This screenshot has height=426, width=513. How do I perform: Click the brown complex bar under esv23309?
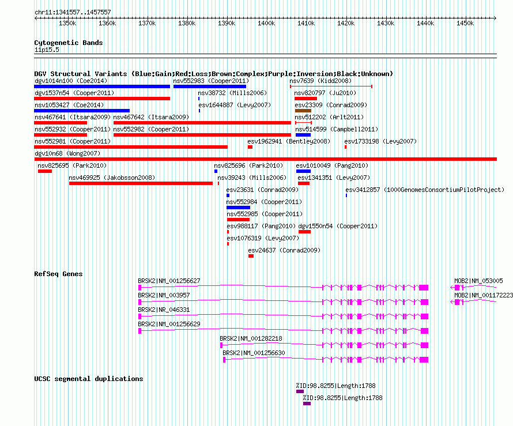coord(303,111)
